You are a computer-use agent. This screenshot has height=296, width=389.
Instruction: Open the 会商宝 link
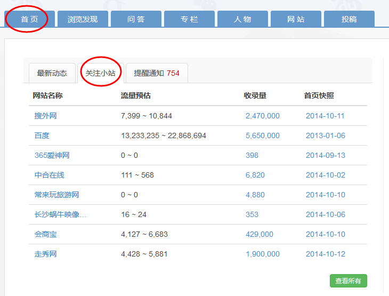(x=46, y=234)
